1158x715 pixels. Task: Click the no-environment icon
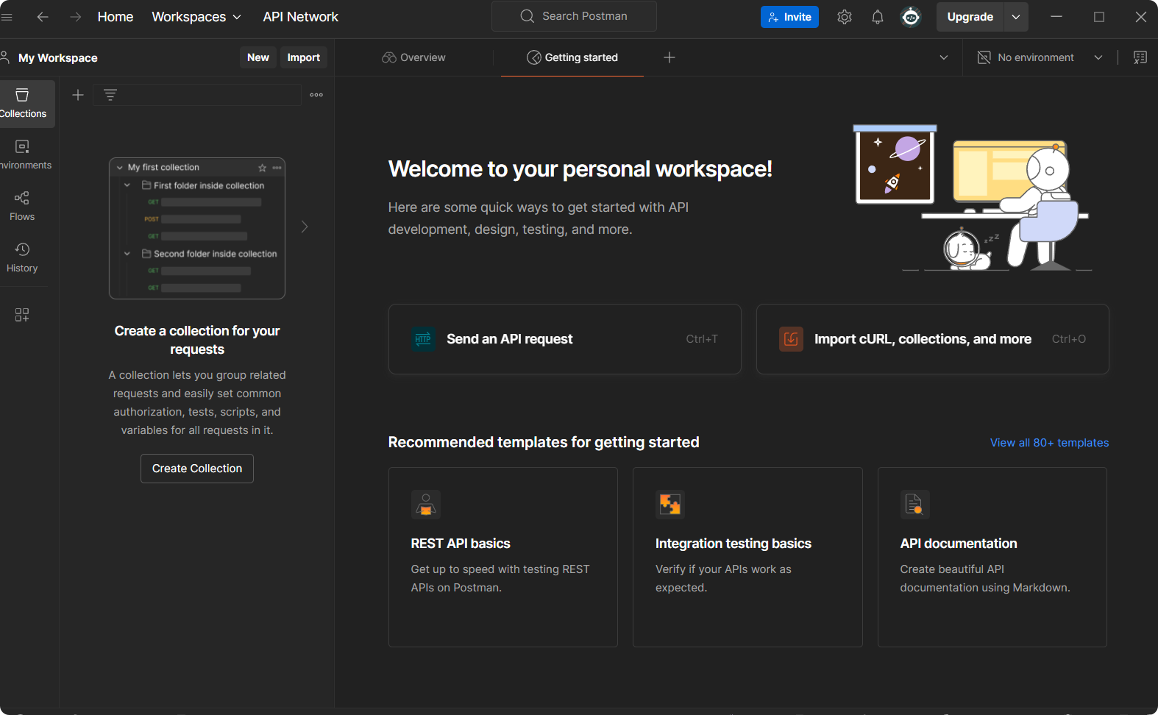984,57
